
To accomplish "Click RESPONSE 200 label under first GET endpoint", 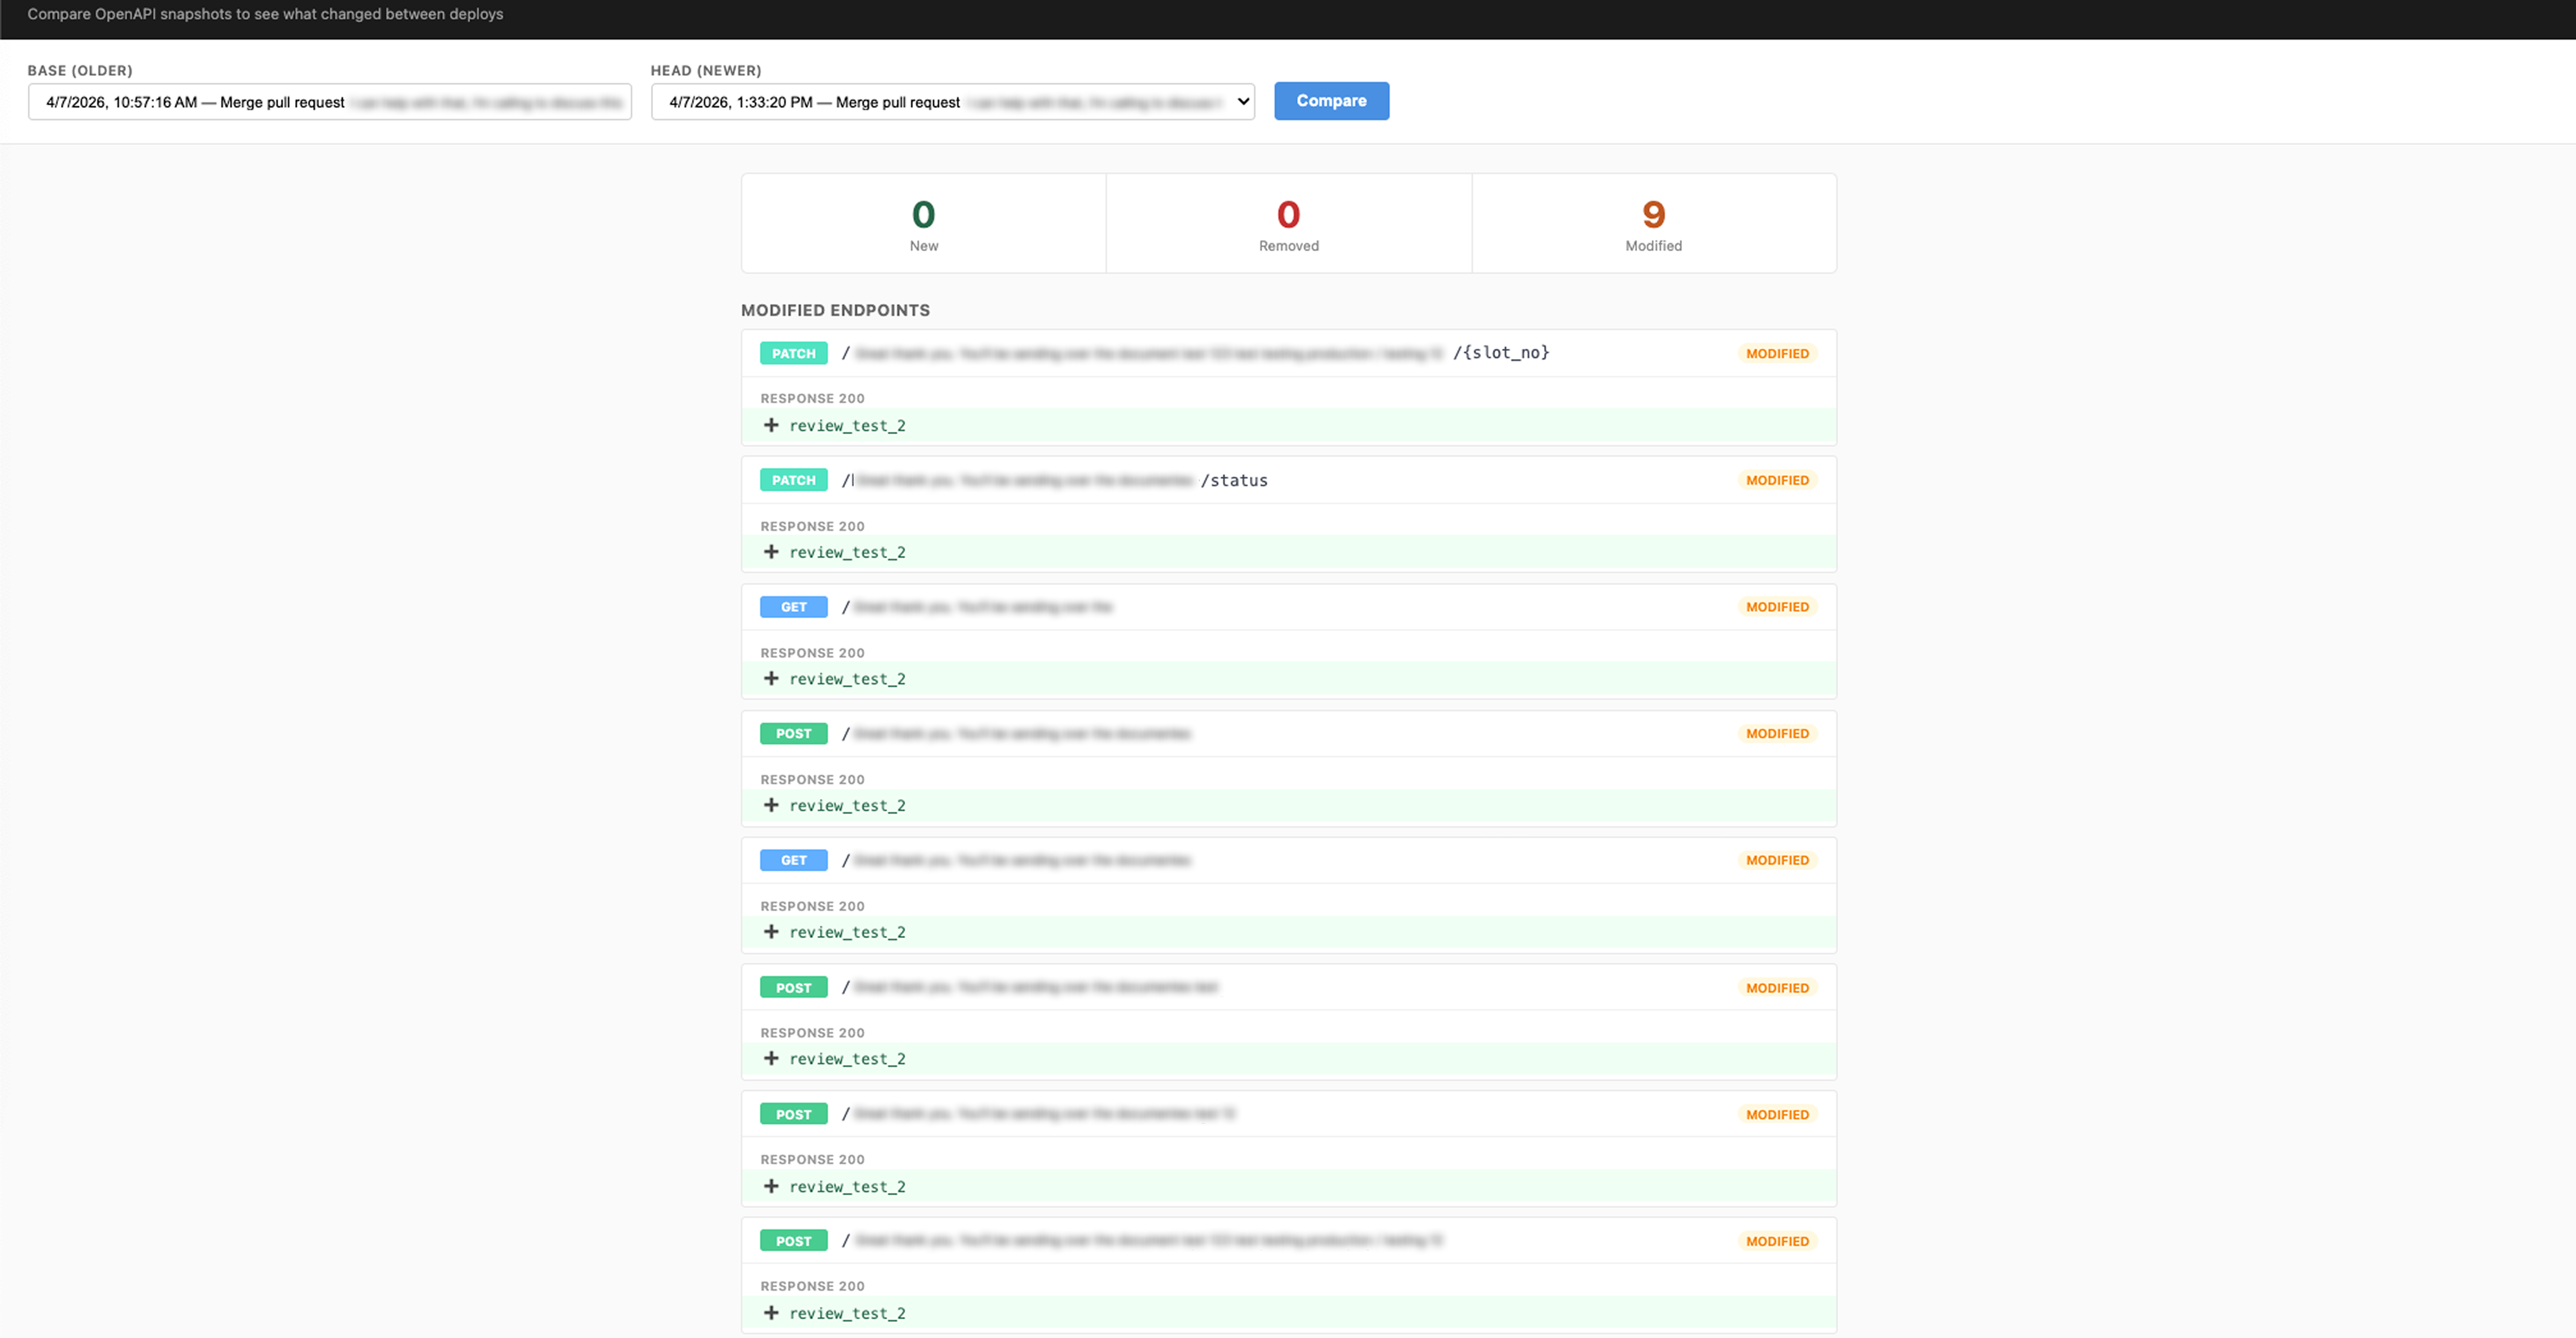I will tap(812, 654).
